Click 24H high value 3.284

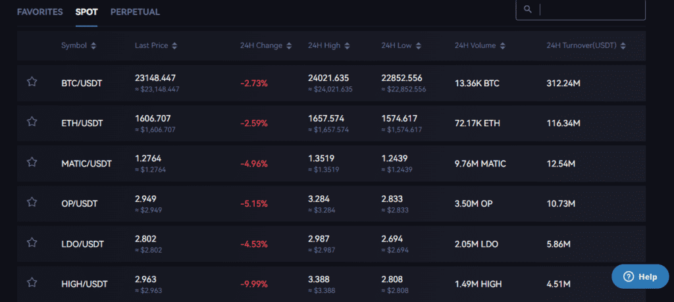[x=319, y=199]
